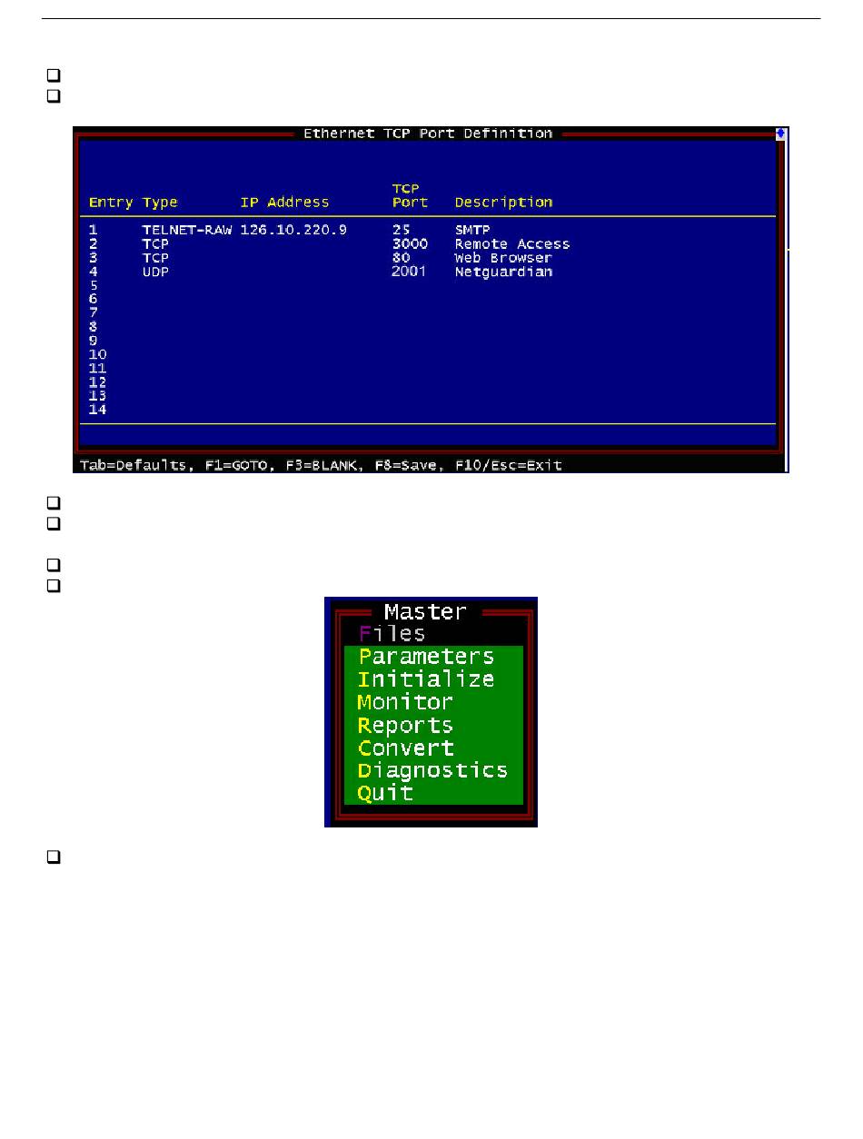Select empty entry number 10
863x1139 pixels.
(98, 354)
